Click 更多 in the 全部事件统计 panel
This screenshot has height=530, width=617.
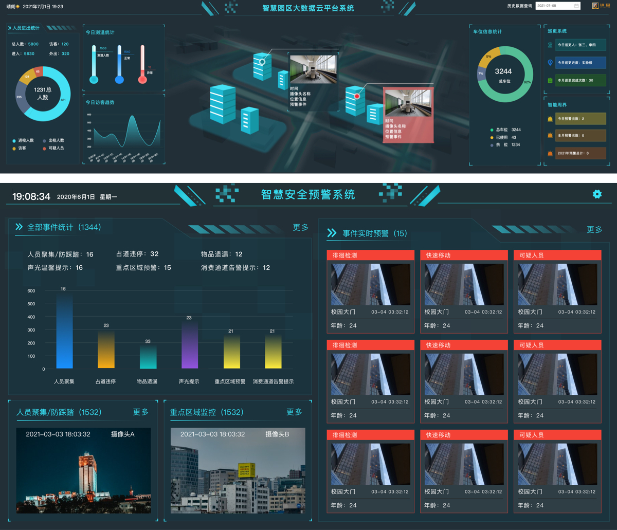301,227
